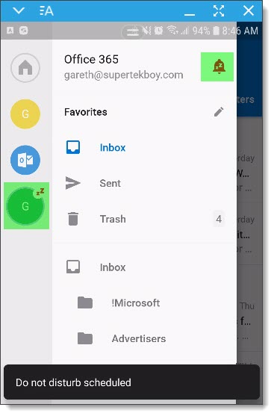Open the !Microsoft subfolder
This screenshot has height=416, width=274.
[x=145, y=303]
